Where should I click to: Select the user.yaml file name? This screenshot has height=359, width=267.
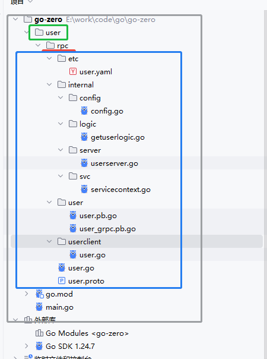click(x=96, y=72)
